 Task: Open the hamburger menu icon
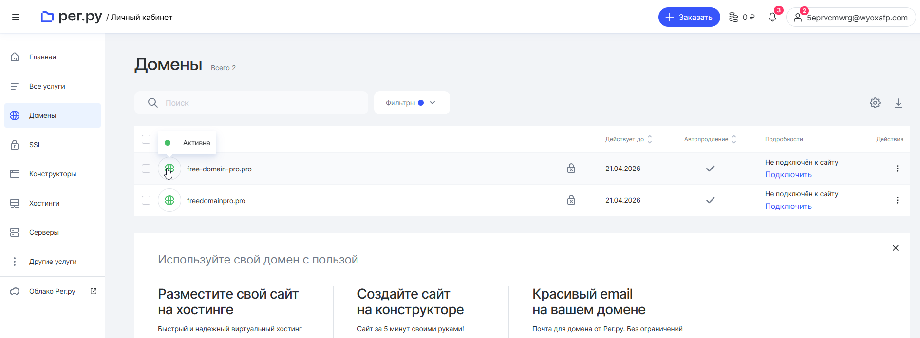pos(16,17)
